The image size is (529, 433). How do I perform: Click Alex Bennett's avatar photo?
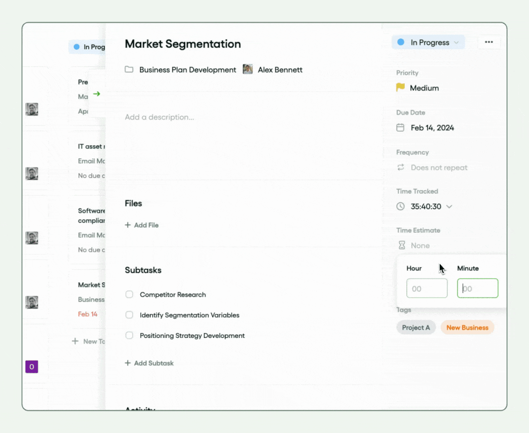tap(247, 69)
